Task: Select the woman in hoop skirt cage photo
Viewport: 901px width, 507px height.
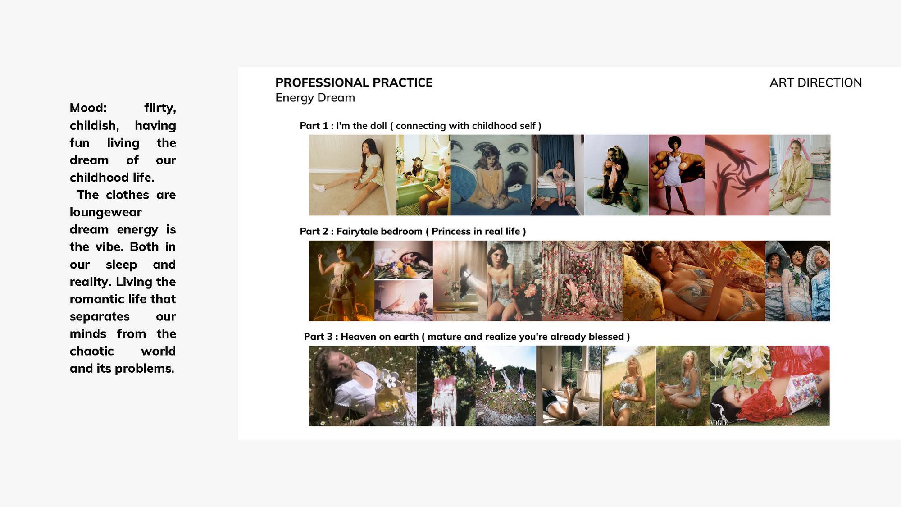Action: tap(341, 281)
